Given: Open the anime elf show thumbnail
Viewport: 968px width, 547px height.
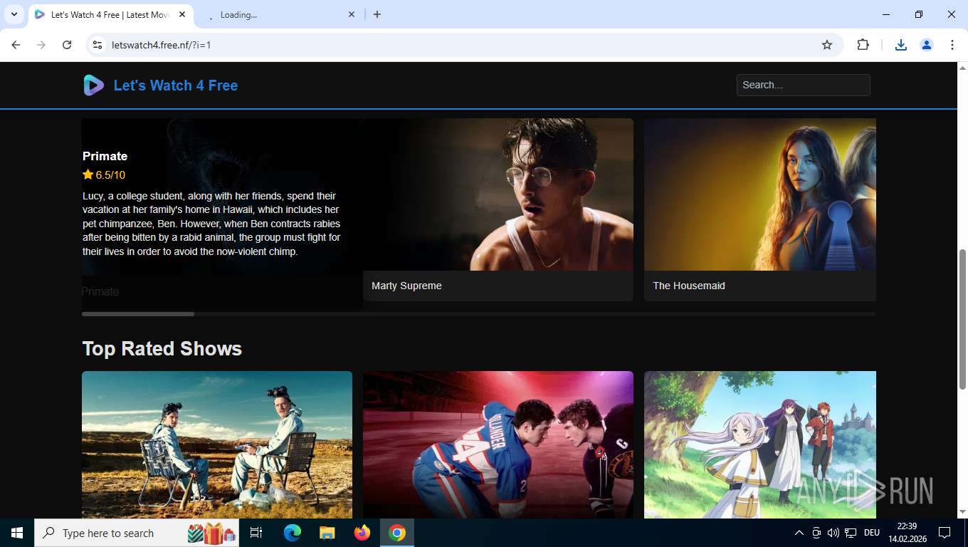Looking at the screenshot, I should 760,444.
